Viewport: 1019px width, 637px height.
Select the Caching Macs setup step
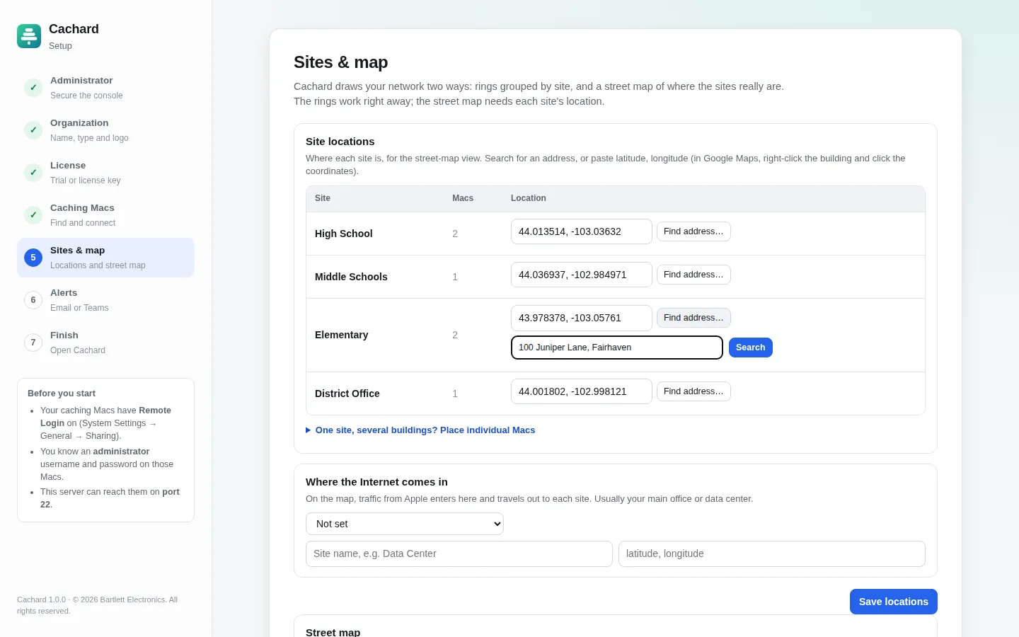[105, 215]
